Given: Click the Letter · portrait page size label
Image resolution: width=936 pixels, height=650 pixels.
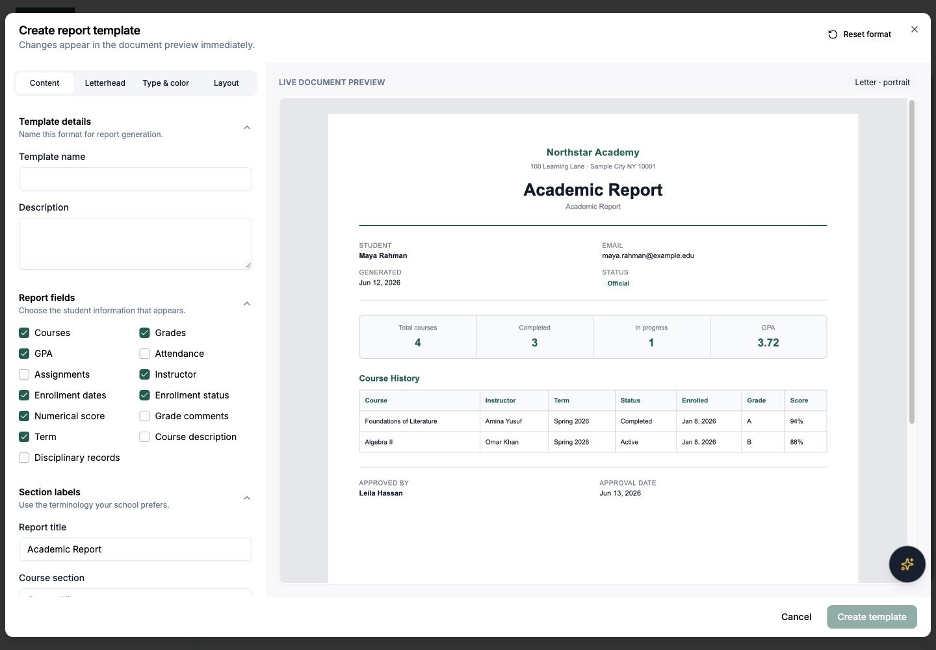Looking at the screenshot, I should 882,83.
